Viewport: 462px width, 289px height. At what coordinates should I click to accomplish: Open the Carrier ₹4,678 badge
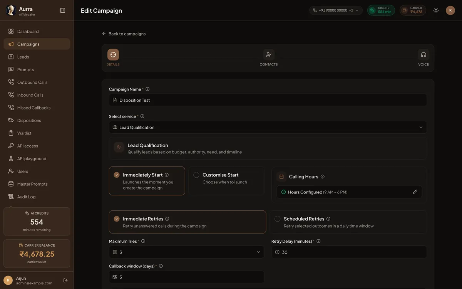click(413, 10)
